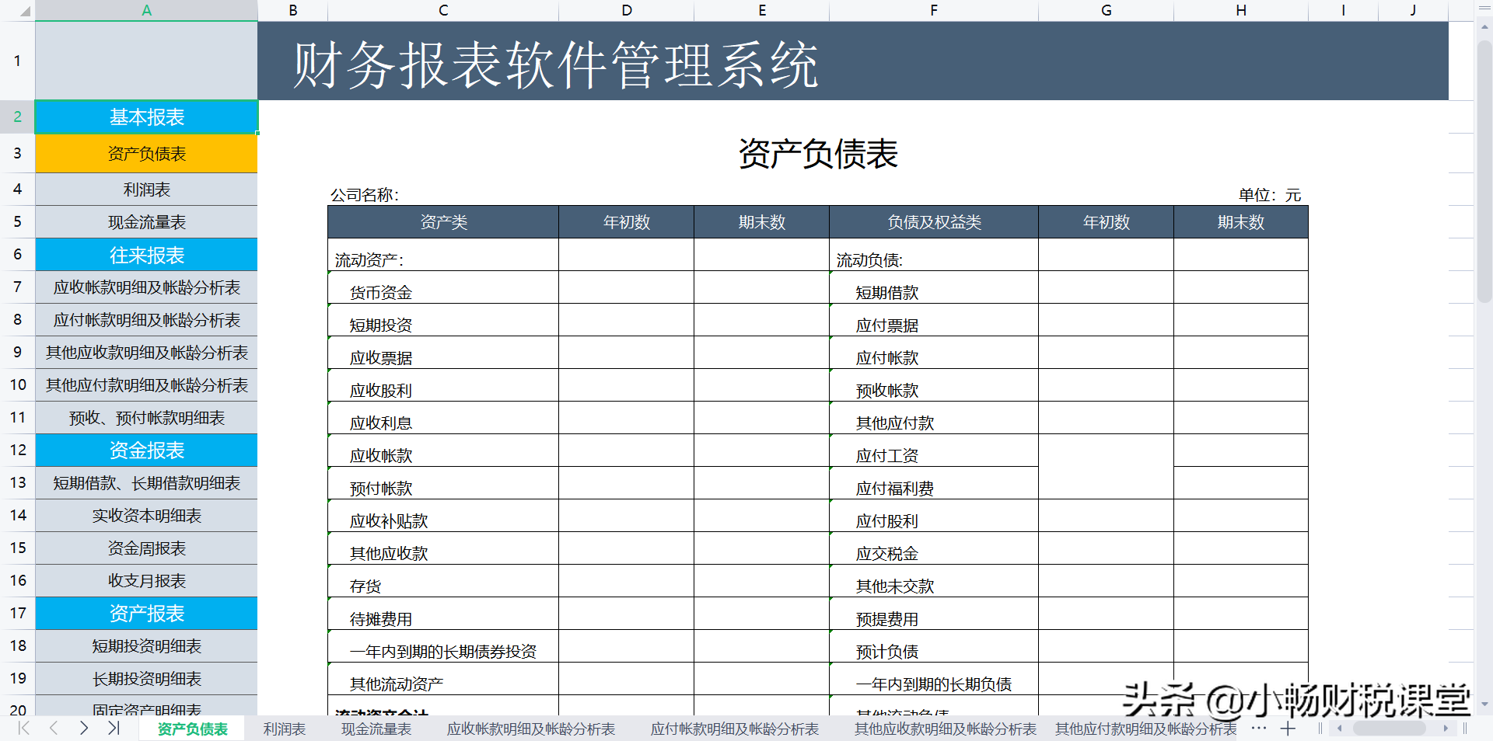The height and width of the screenshot is (741, 1493).
Task: Click the 资金报表 section header
Action: pos(145,450)
